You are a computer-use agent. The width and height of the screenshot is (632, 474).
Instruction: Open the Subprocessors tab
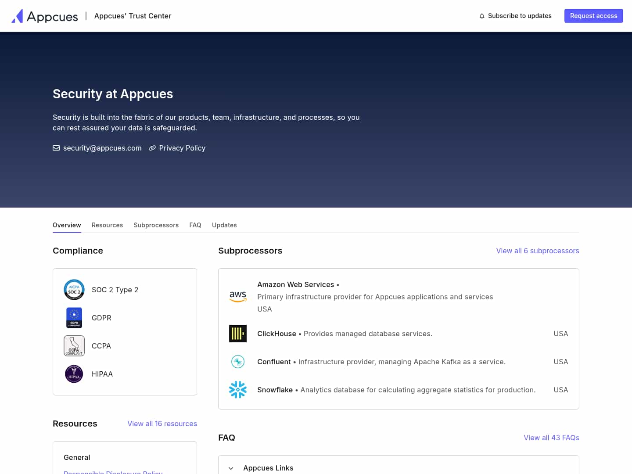pyautogui.click(x=156, y=225)
